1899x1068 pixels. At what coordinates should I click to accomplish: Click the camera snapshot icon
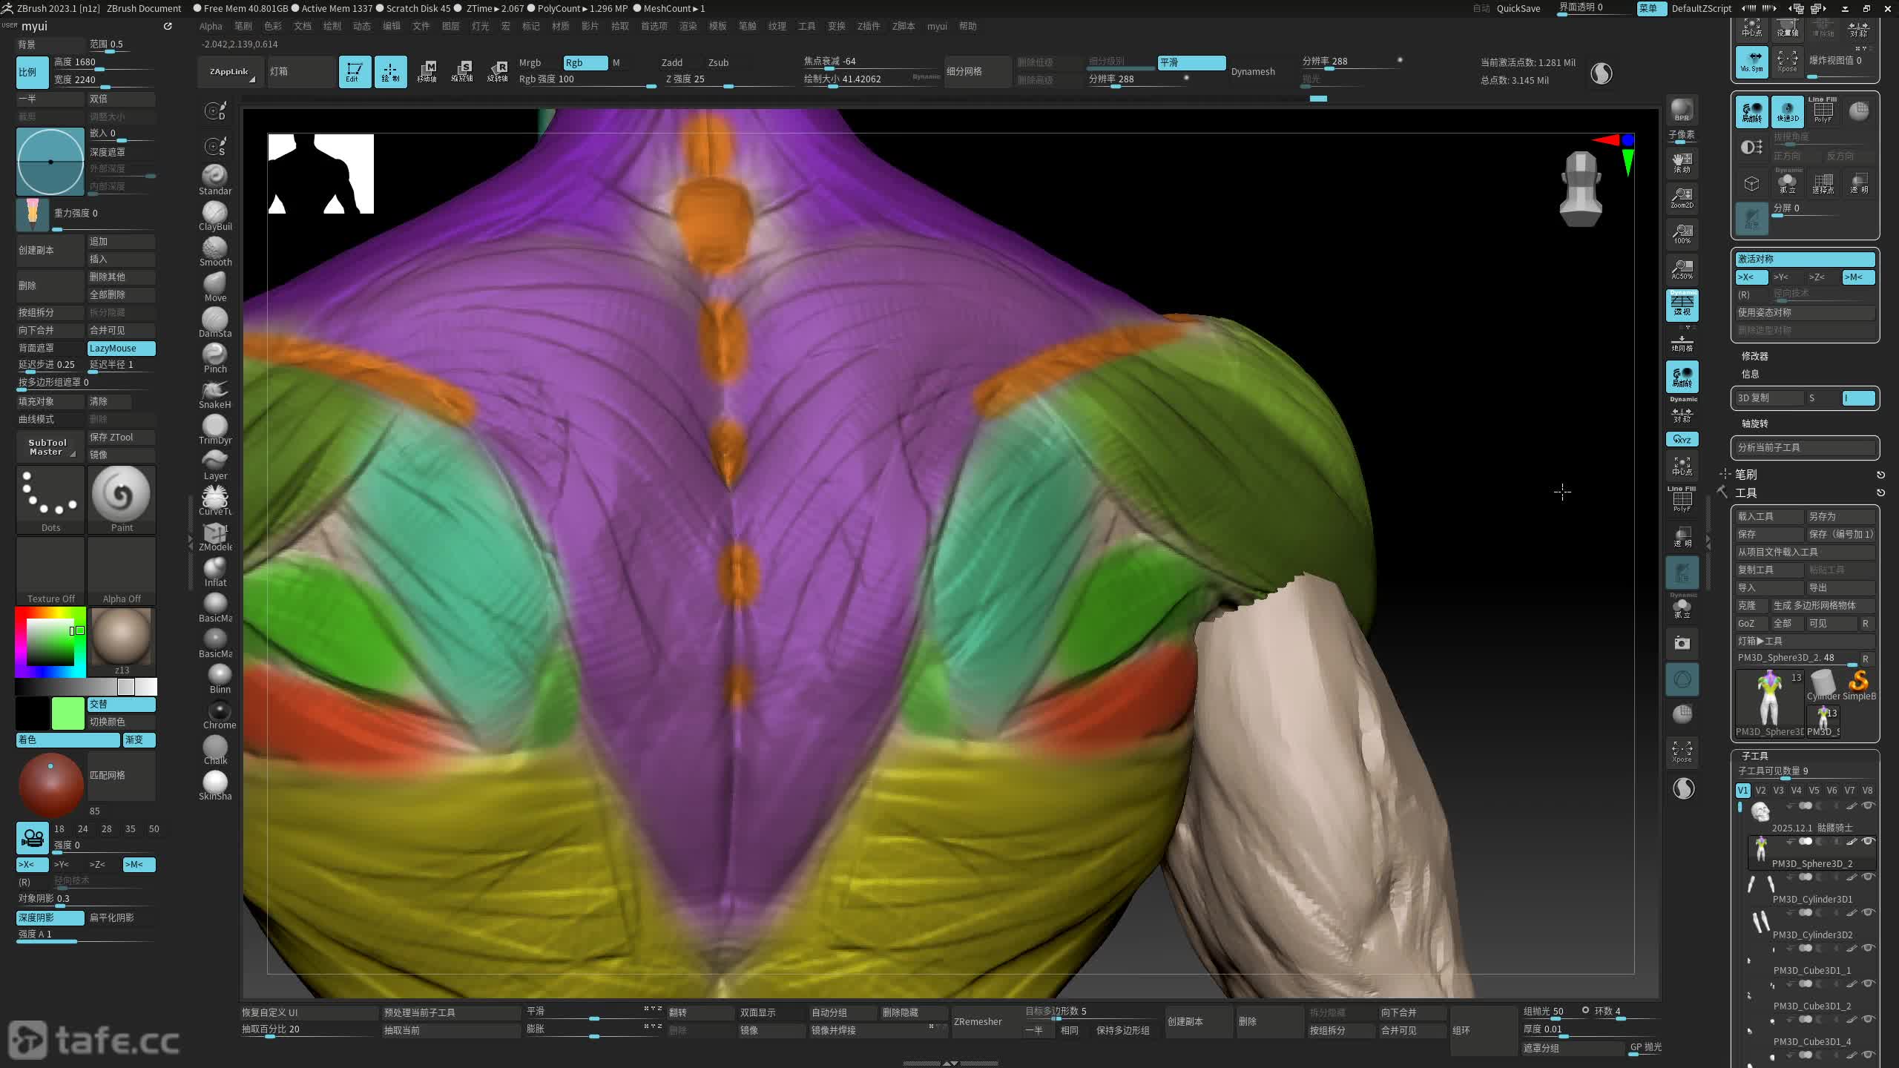click(1682, 643)
